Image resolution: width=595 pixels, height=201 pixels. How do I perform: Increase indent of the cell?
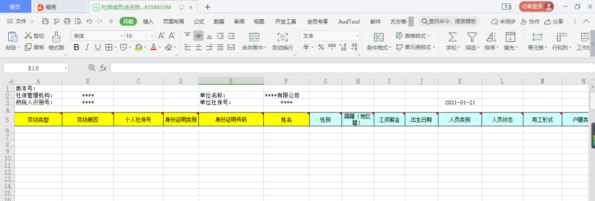[x=231, y=36]
